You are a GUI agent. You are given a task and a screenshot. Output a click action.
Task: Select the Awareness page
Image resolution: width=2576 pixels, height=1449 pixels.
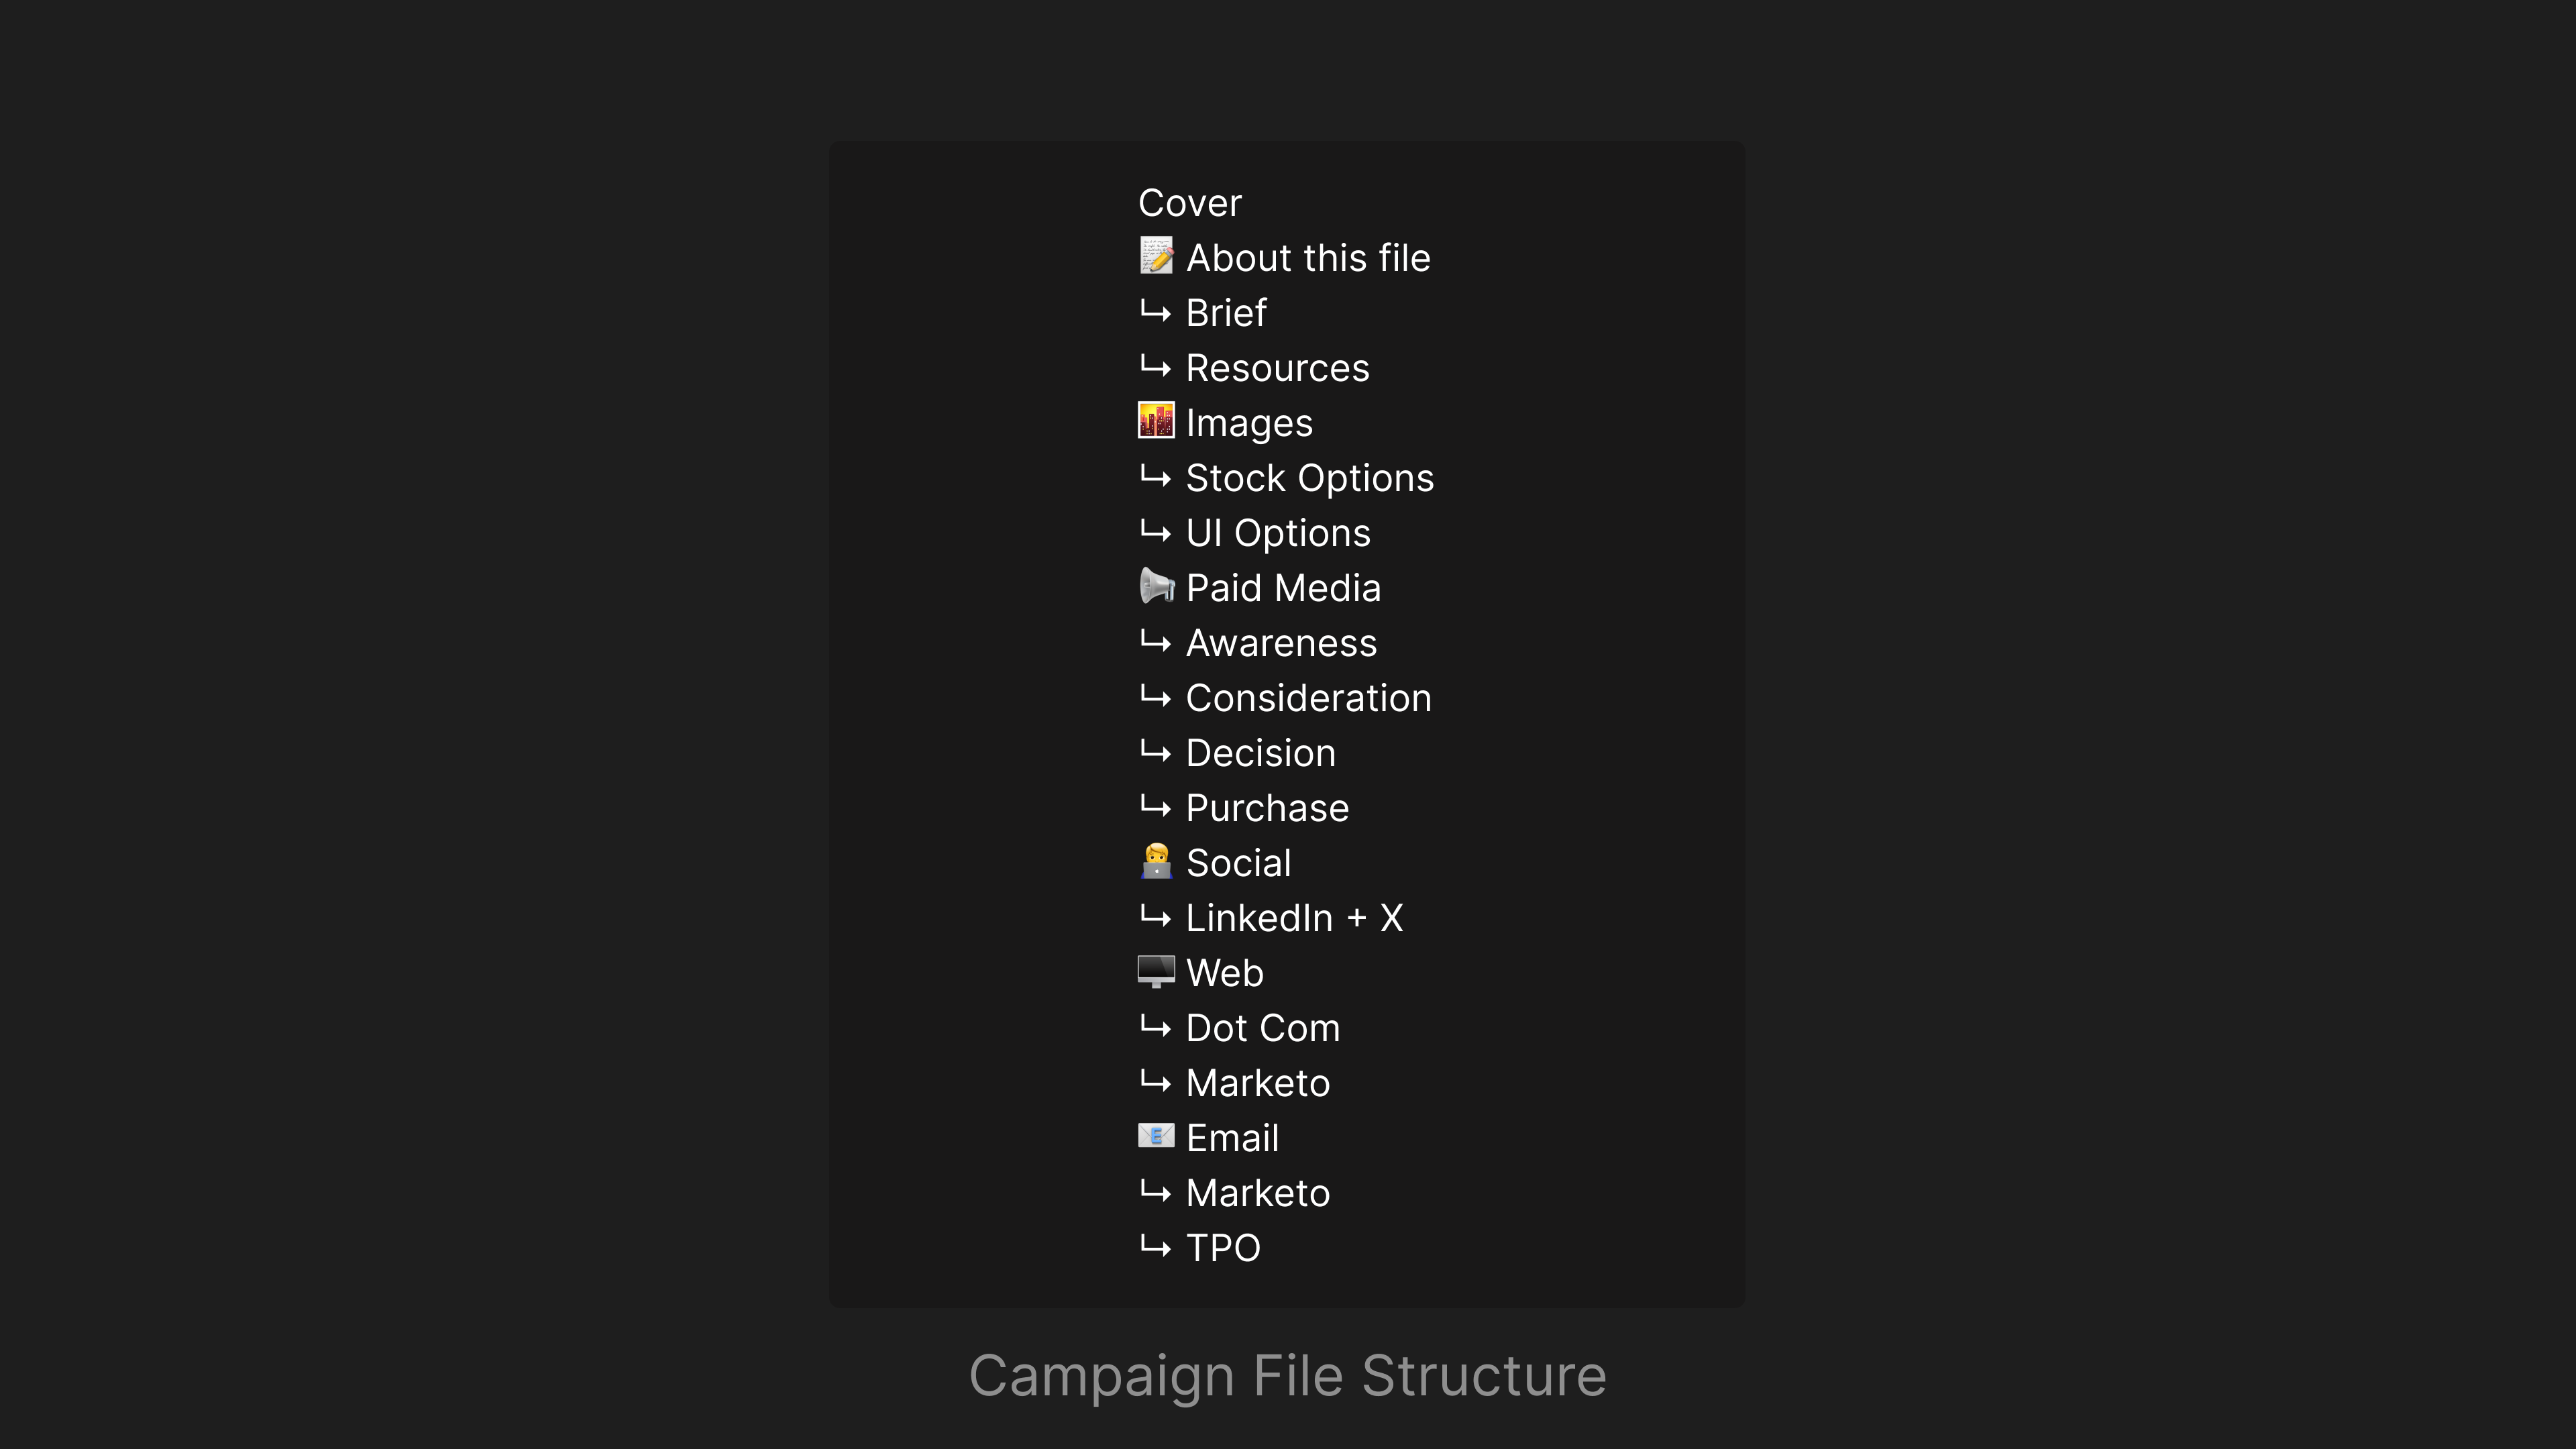[x=1281, y=643]
